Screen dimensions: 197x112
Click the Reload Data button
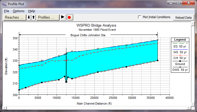(x=183, y=17)
